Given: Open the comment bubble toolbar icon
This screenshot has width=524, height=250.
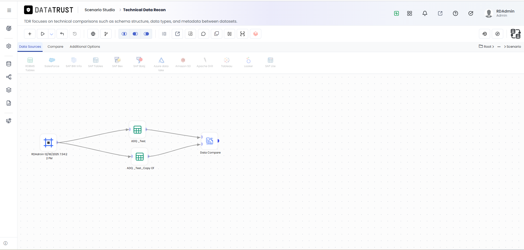Looking at the screenshot, I should [203, 34].
